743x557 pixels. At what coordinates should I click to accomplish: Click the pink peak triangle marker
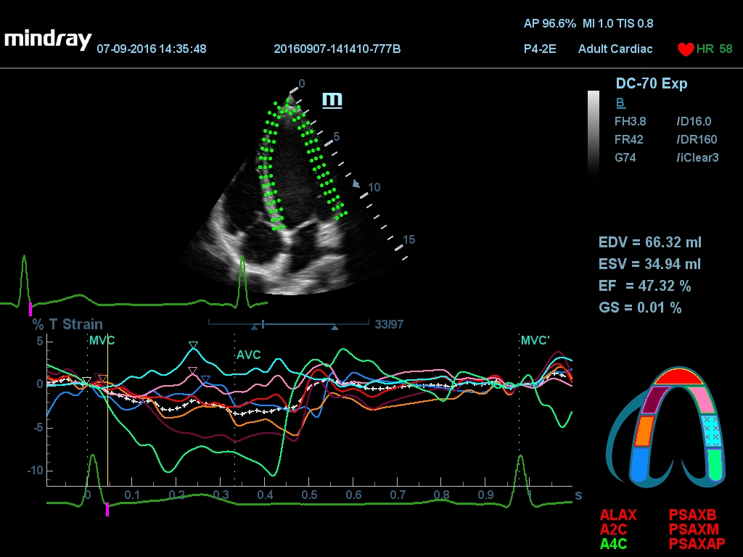click(x=192, y=371)
